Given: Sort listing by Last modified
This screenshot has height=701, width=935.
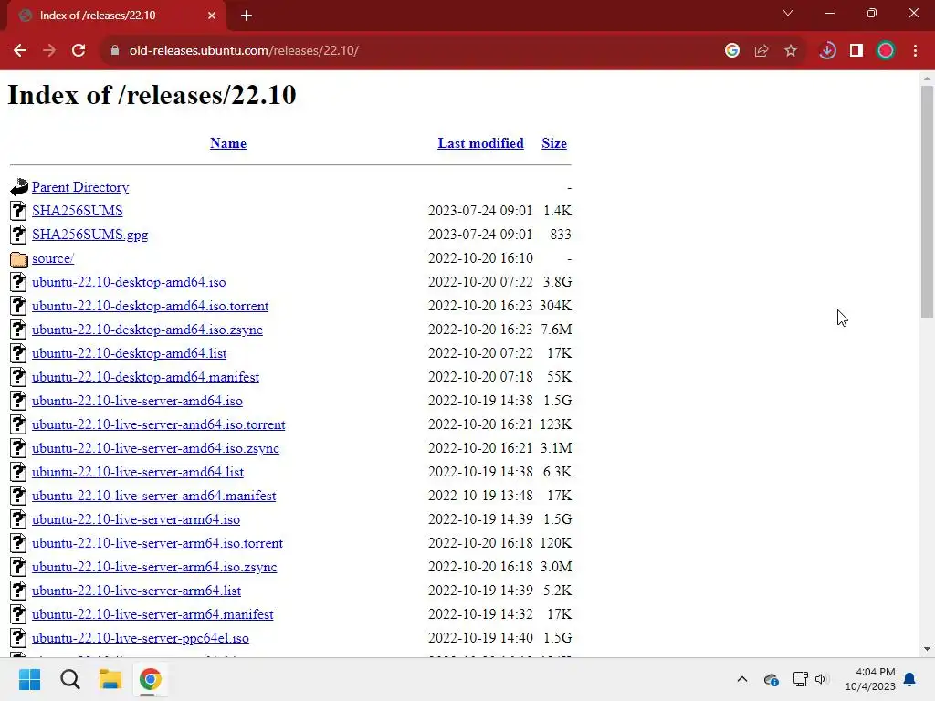Looking at the screenshot, I should (x=480, y=143).
